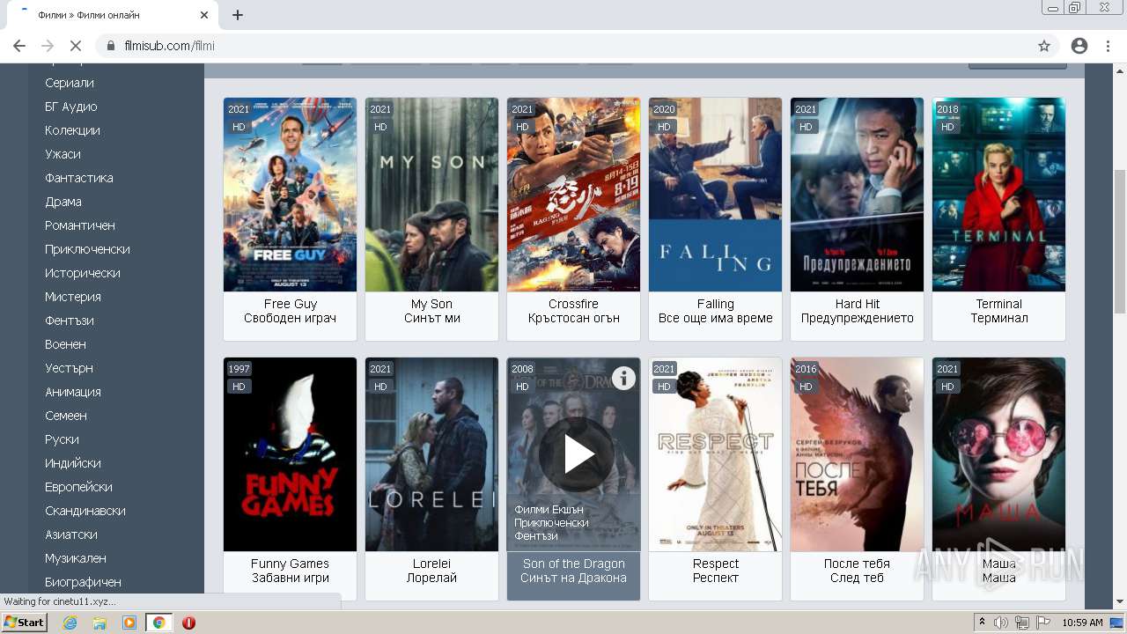Screen dimensions: 1127x634
Task: Click the forward navigation arrow
Action: [x=48, y=46]
